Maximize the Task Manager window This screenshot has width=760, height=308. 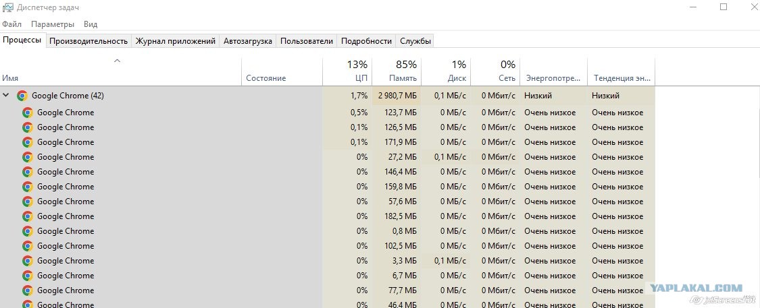pyautogui.click(x=724, y=7)
